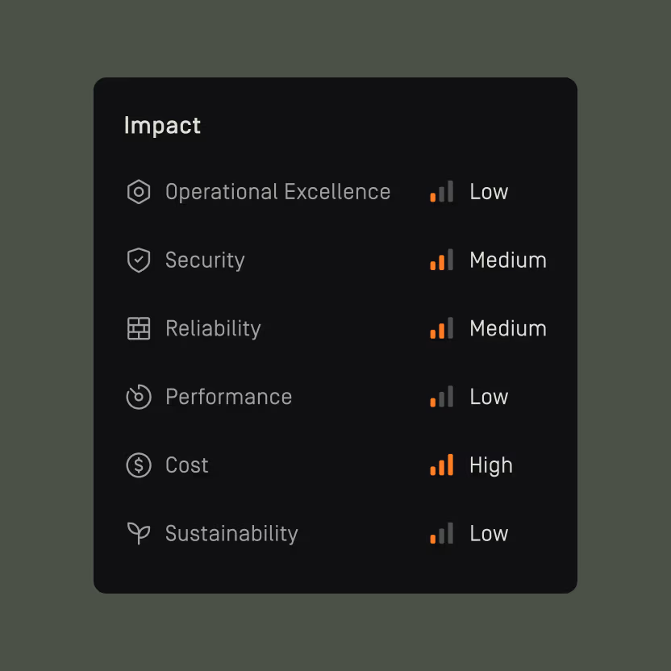Click the bar indicator beside Security
Viewport: 671px width, 671px height.
[x=441, y=260]
